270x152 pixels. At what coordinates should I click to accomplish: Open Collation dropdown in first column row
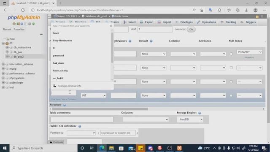[183, 54]
